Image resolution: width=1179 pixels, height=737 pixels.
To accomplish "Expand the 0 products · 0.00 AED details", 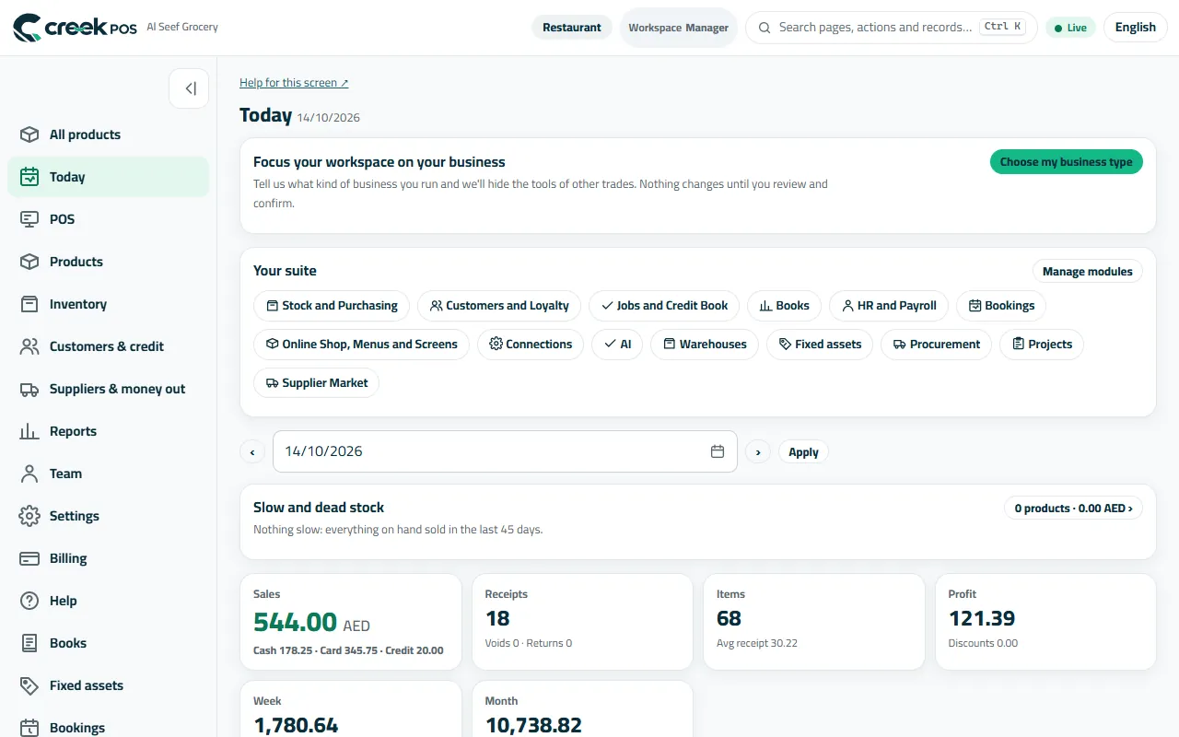I will tap(1073, 509).
